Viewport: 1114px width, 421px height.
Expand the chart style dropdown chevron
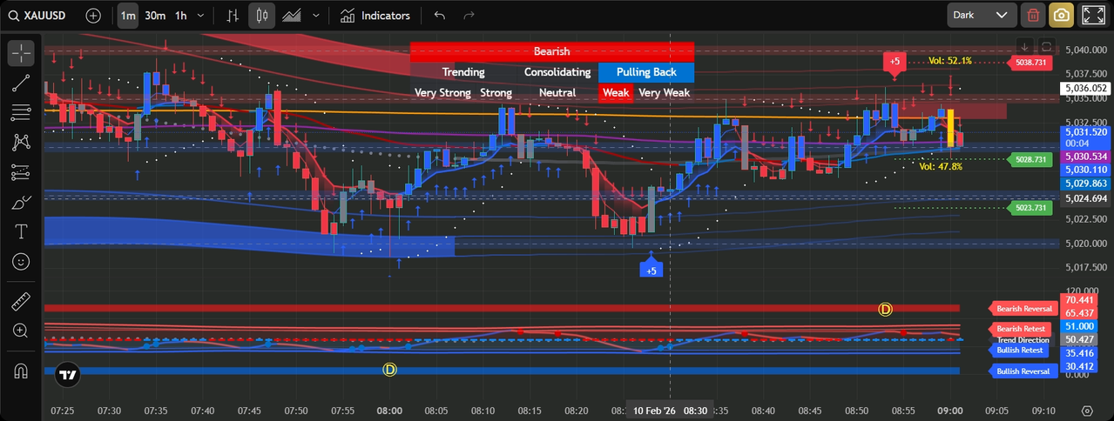point(315,16)
